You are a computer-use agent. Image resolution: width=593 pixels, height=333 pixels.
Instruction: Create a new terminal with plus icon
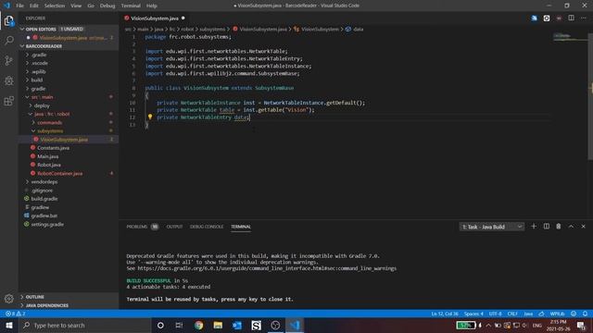click(534, 226)
